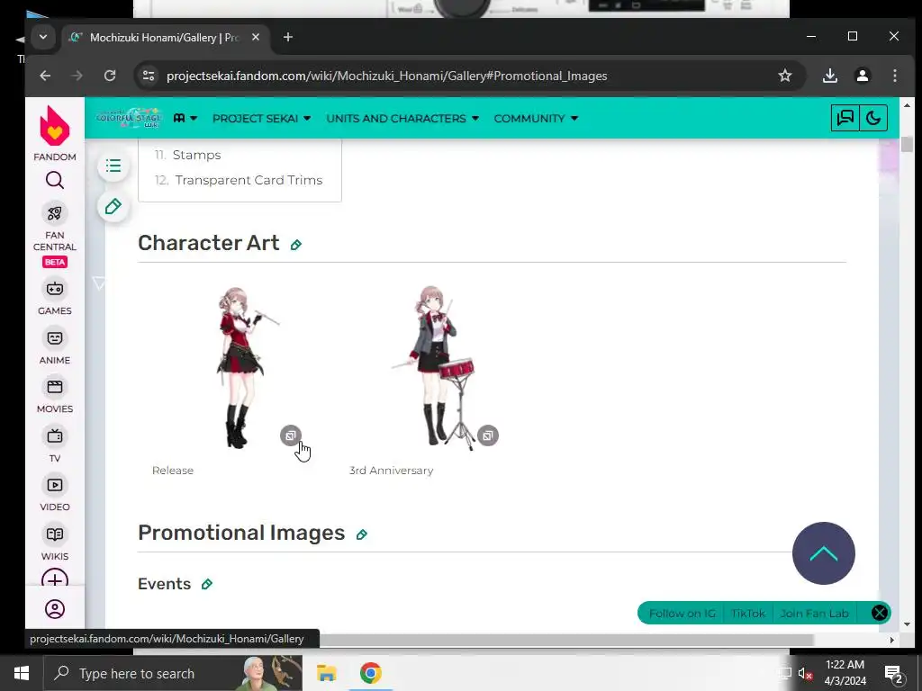Image resolution: width=922 pixels, height=691 pixels.
Task: Expand the Project Sekai menu
Action: (262, 119)
